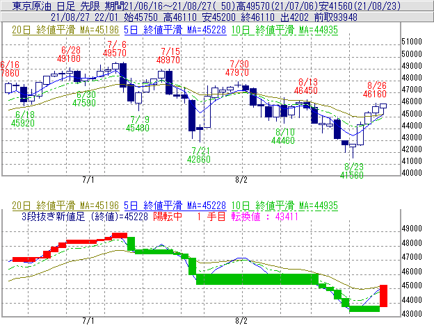Click the 3段抜き新値足 (終値)=45228 label
Screen dimensions: 434x330
tap(85, 216)
